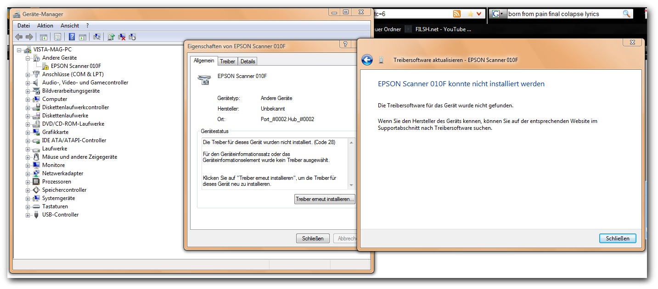This screenshot has width=658, height=289.
Task: Click the Gerätestatus scrollbar down arrow
Action: point(352,185)
